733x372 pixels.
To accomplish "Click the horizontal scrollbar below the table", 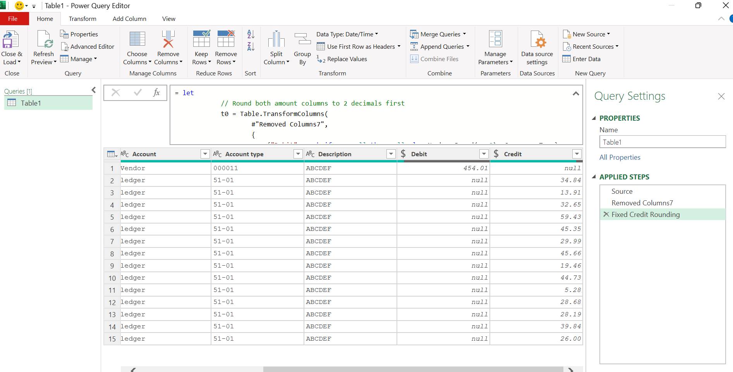I will [413, 369].
